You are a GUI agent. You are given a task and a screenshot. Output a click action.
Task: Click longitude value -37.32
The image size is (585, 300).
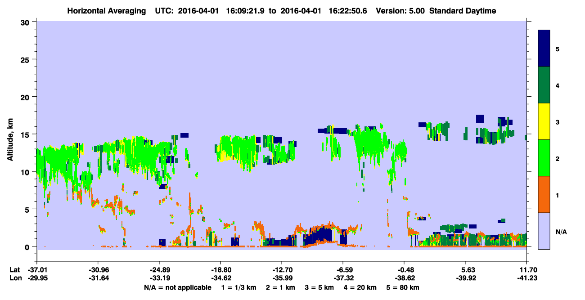[343, 278]
